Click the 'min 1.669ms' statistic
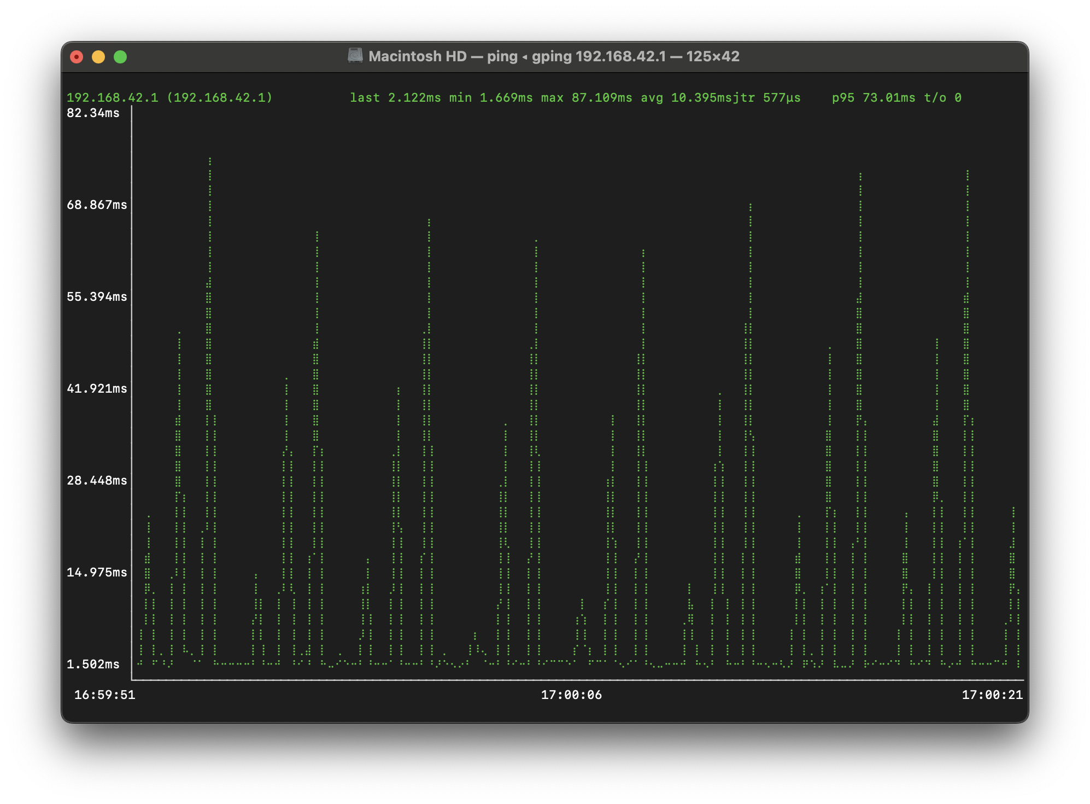 (x=491, y=98)
